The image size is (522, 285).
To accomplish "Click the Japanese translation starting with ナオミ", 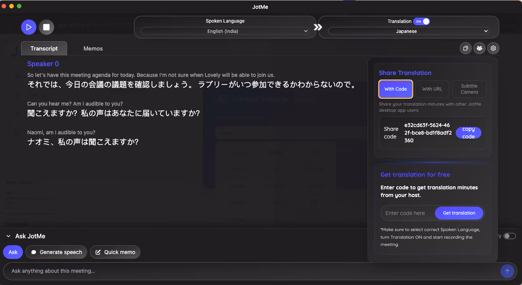I will point(83,142).
